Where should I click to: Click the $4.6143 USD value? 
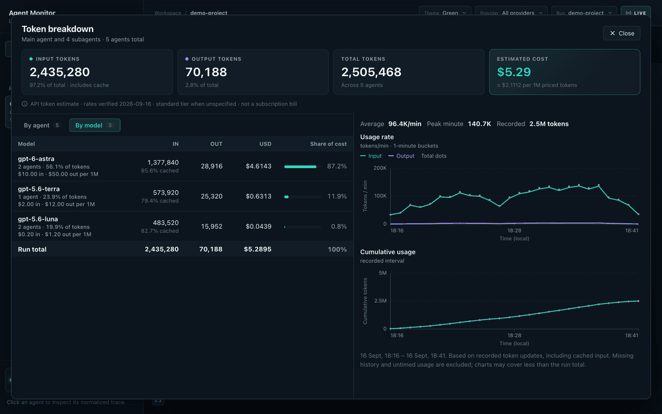pos(259,166)
